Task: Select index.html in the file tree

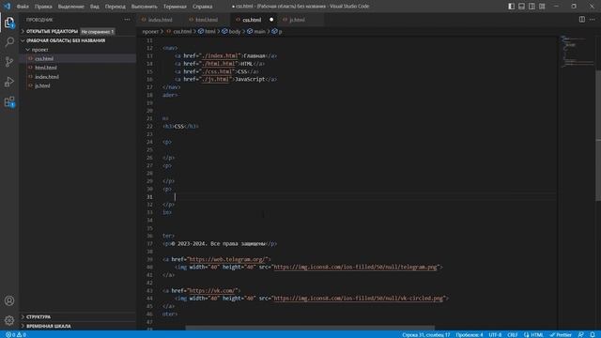Action: click(78, 77)
